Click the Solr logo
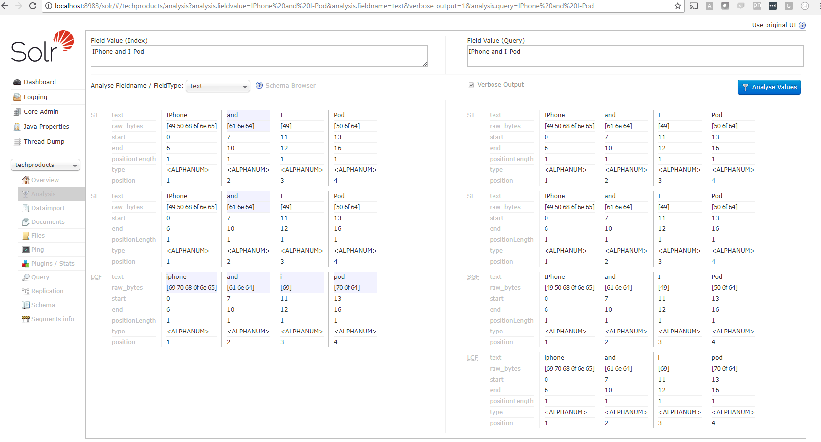821x442 pixels. point(43,47)
